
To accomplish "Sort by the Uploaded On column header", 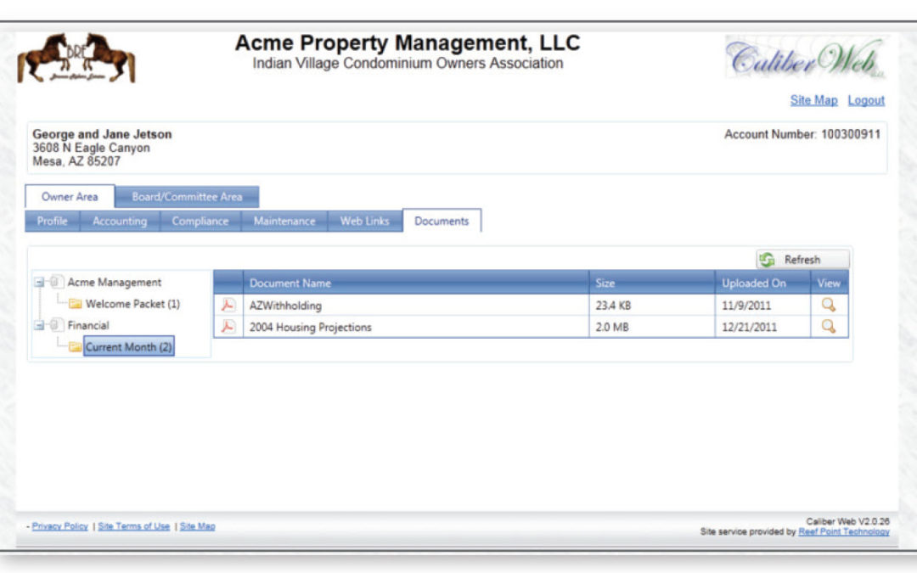I will click(x=754, y=283).
